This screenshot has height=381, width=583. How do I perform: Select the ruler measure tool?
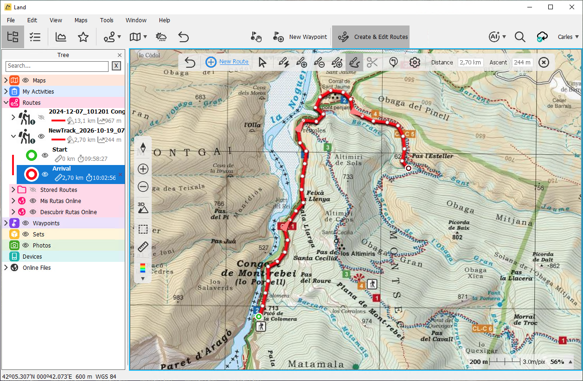pos(143,248)
